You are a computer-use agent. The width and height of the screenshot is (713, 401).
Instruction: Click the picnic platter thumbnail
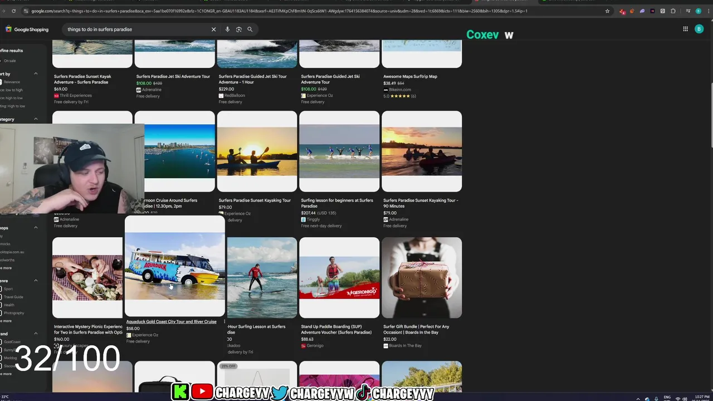coord(87,277)
